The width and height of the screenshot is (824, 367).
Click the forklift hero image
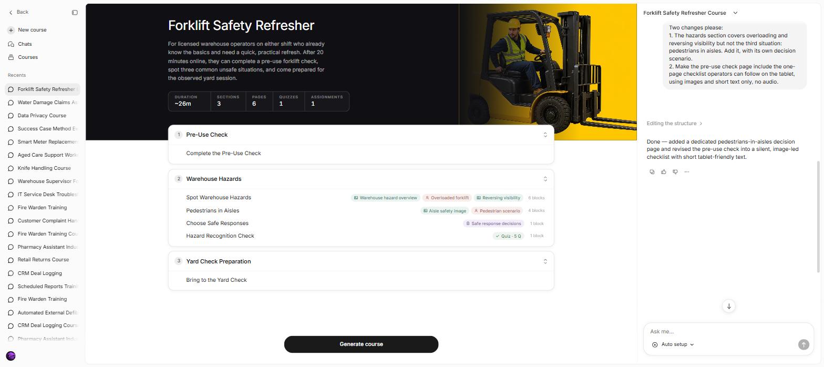point(548,72)
